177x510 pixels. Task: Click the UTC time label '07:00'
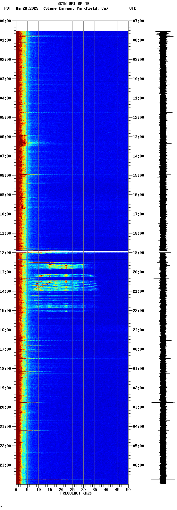coord(139,21)
